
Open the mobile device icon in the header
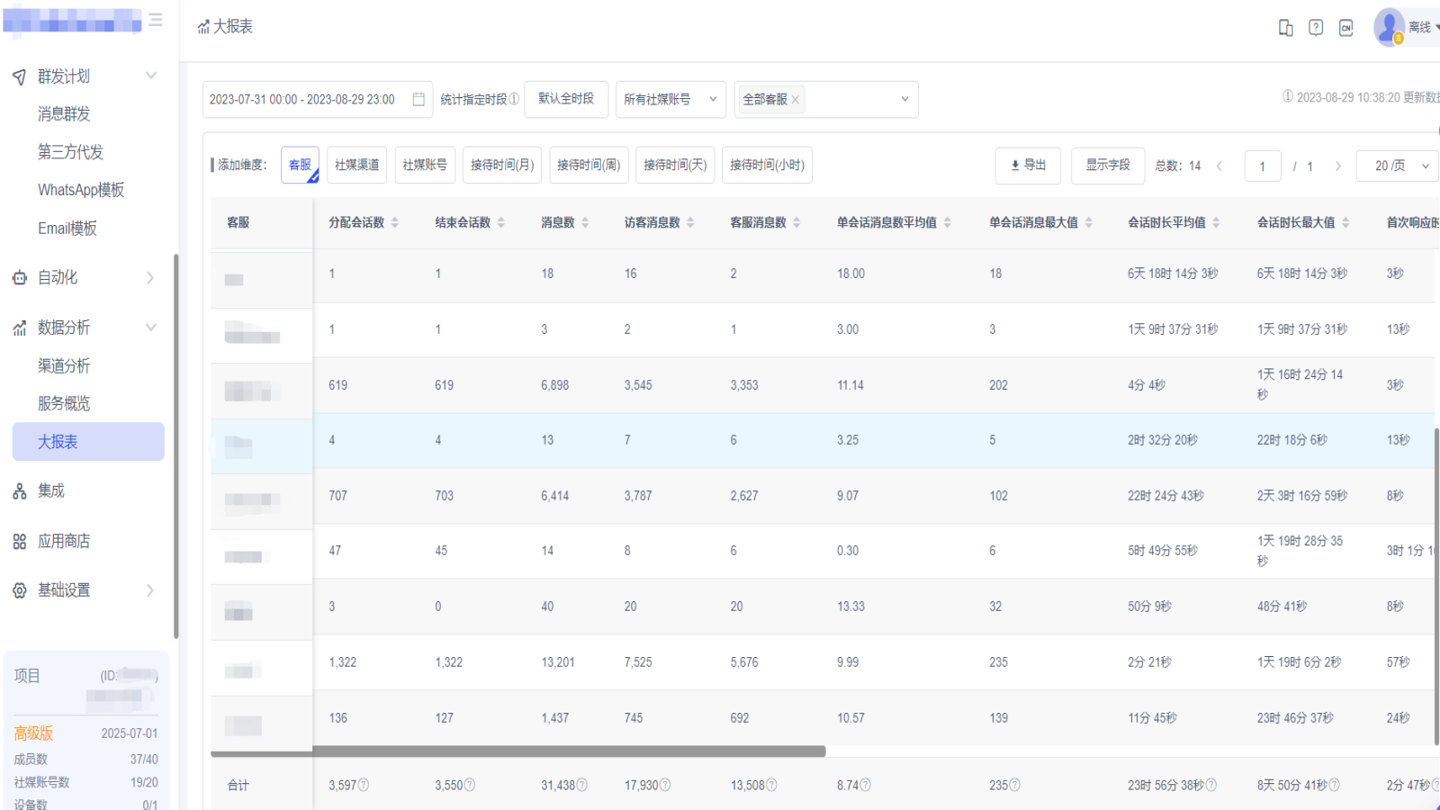click(x=1285, y=28)
